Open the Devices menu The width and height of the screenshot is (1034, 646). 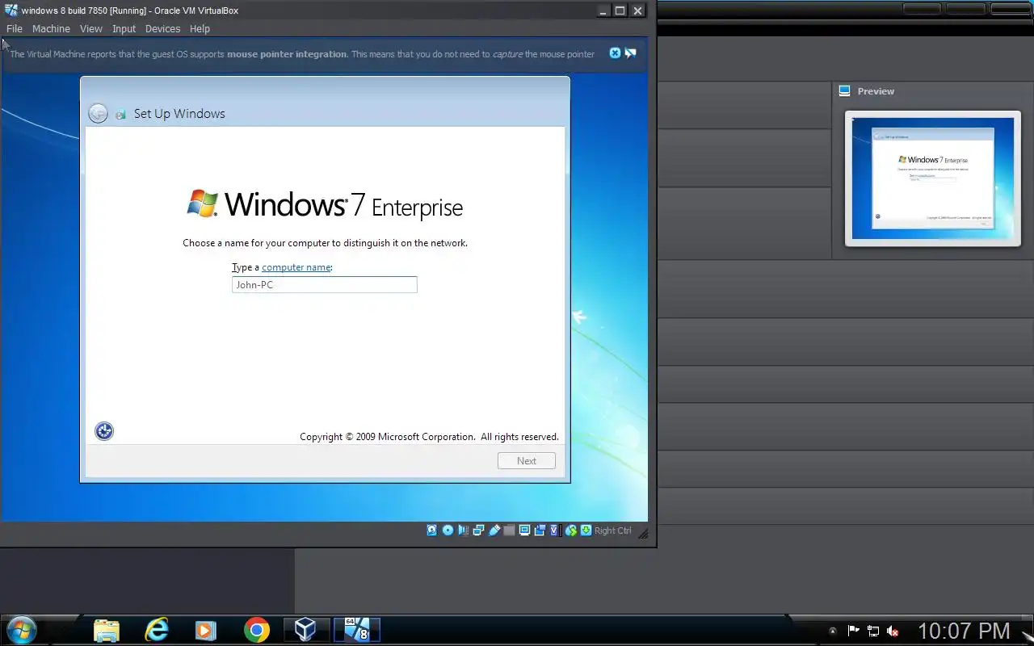point(163,28)
